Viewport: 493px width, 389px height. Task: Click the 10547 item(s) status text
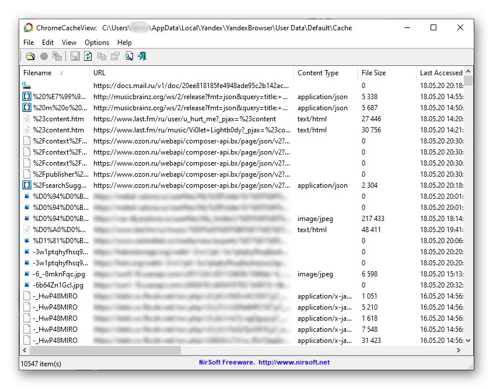pos(41,363)
